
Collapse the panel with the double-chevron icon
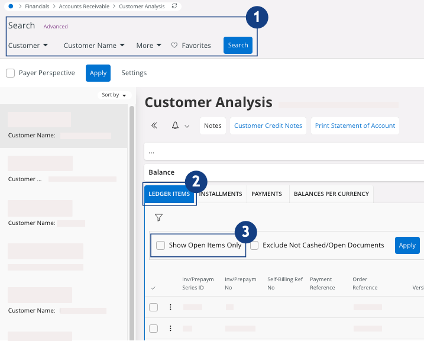pos(155,126)
